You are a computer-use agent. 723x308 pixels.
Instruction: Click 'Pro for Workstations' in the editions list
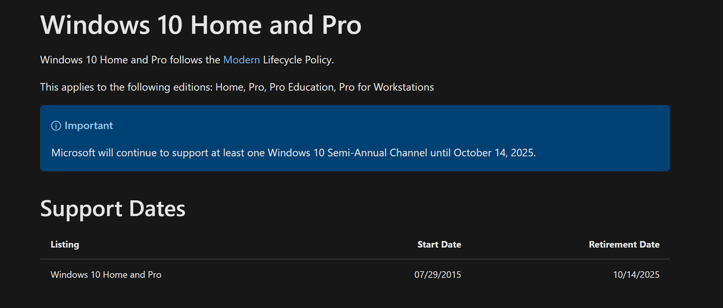point(386,87)
